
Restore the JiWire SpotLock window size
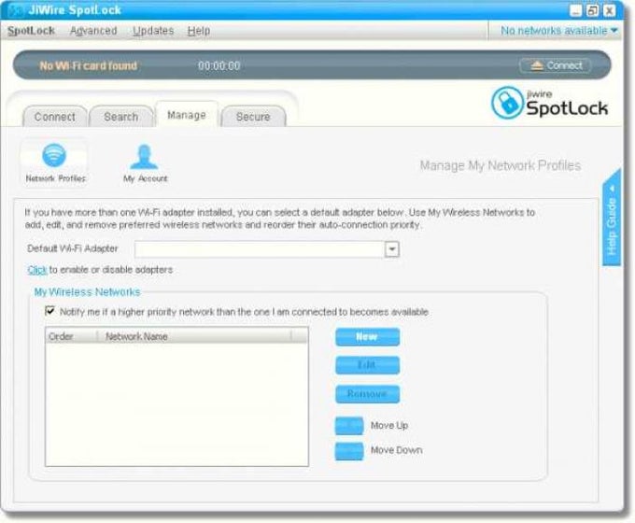click(x=592, y=10)
